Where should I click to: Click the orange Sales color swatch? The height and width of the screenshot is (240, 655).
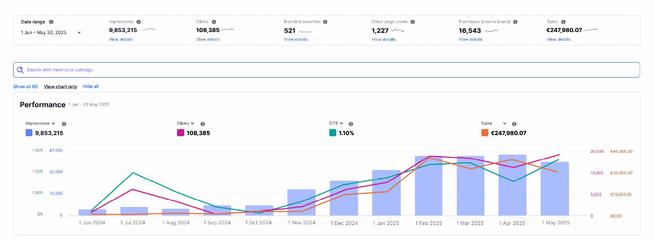click(x=485, y=133)
